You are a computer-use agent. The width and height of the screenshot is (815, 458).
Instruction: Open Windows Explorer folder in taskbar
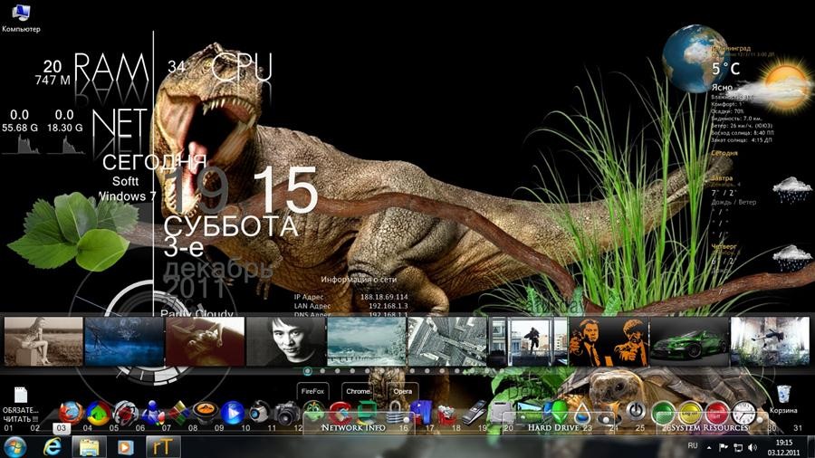[90, 446]
